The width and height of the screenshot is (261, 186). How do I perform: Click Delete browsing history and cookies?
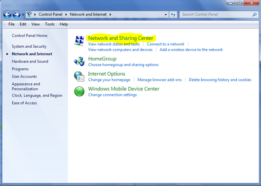point(220,80)
